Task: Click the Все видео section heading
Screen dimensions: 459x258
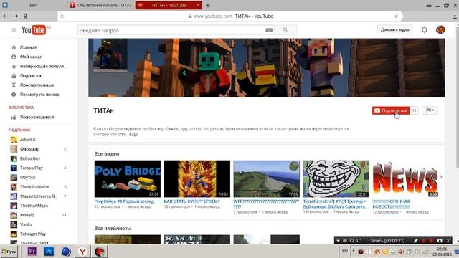Action: 107,153
